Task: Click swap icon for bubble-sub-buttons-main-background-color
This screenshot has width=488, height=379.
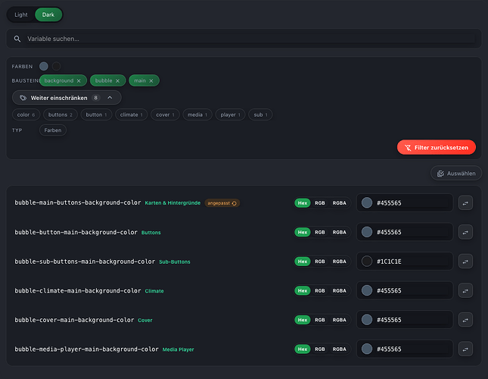Action: pos(465,262)
